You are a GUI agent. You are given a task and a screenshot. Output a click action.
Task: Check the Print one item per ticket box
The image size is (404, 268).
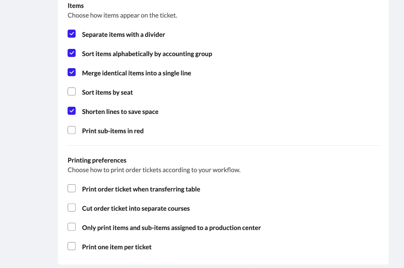(72, 246)
